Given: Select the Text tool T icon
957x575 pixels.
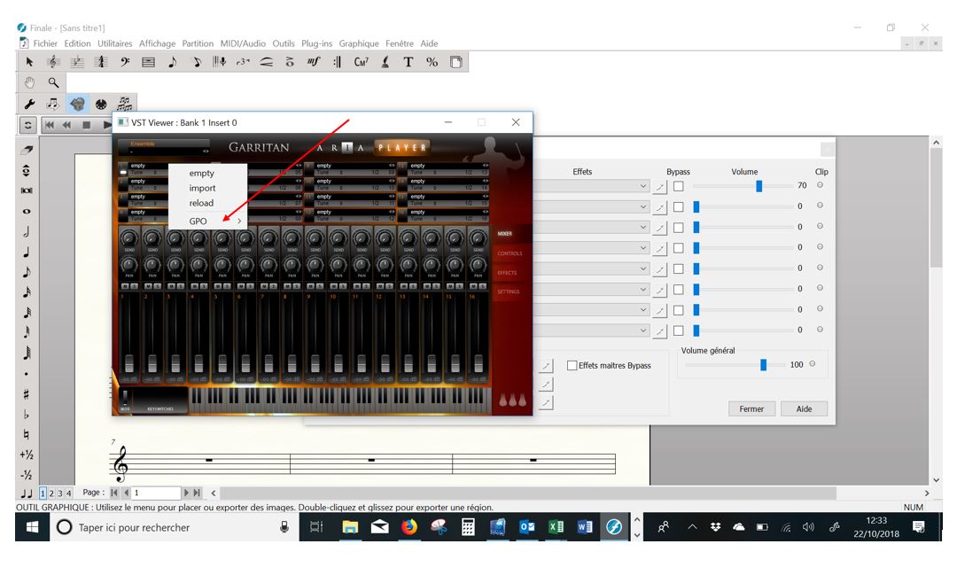Looking at the screenshot, I should pyautogui.click(x=408, y=62).
